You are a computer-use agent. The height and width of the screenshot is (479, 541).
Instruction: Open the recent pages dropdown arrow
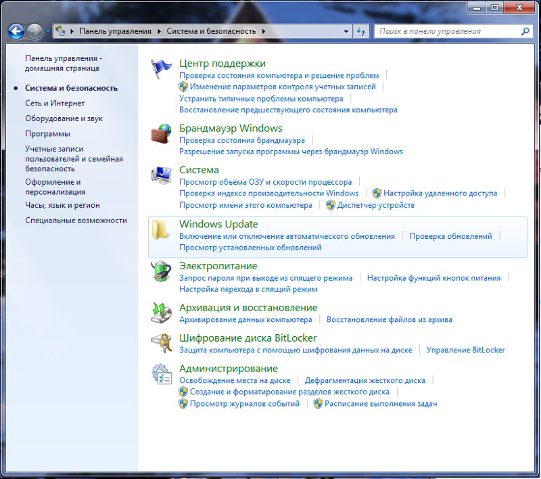47,31
